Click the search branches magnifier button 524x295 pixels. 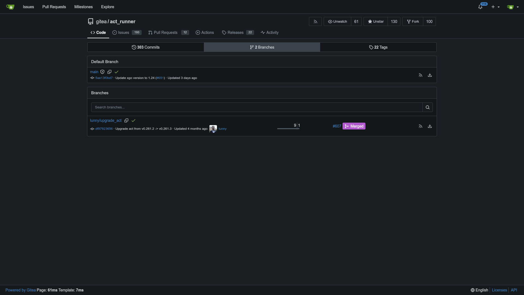coord(428,107)
